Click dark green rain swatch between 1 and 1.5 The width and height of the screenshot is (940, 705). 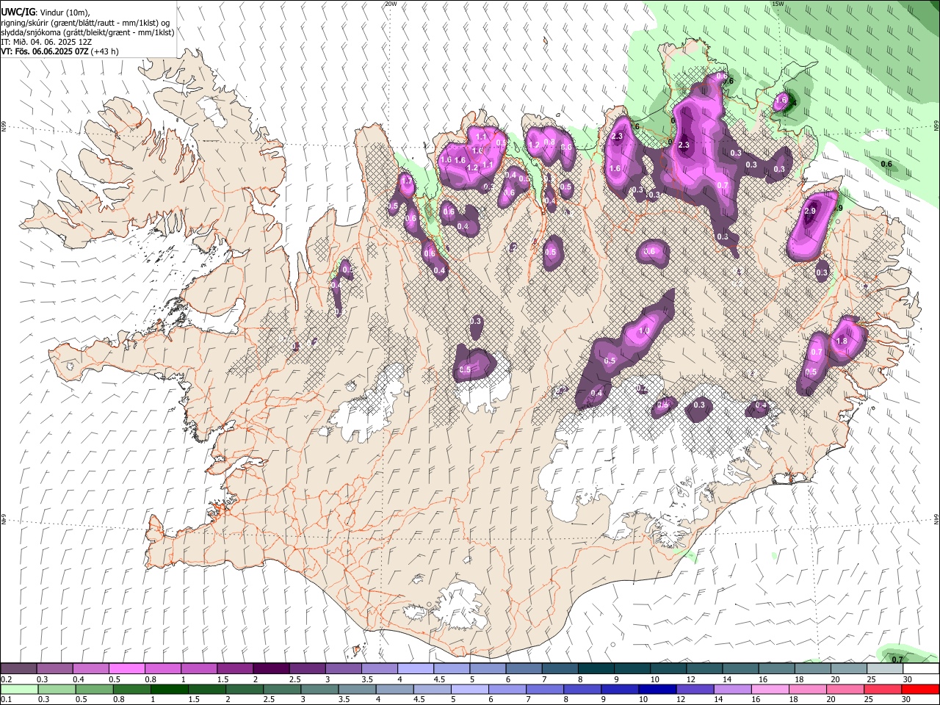pos(169,689)
